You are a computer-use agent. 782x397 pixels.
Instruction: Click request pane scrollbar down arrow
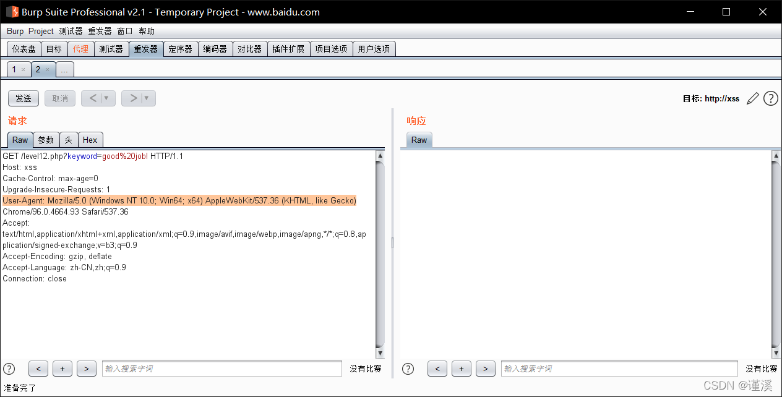click(x=380, y=353)
